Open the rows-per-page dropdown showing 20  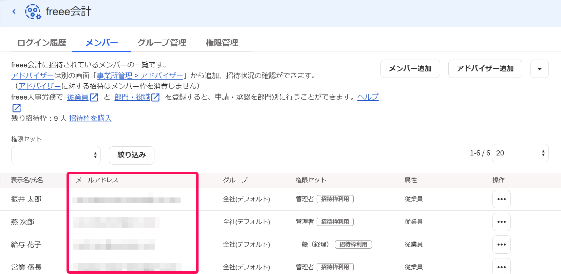[x=520, y=153]
